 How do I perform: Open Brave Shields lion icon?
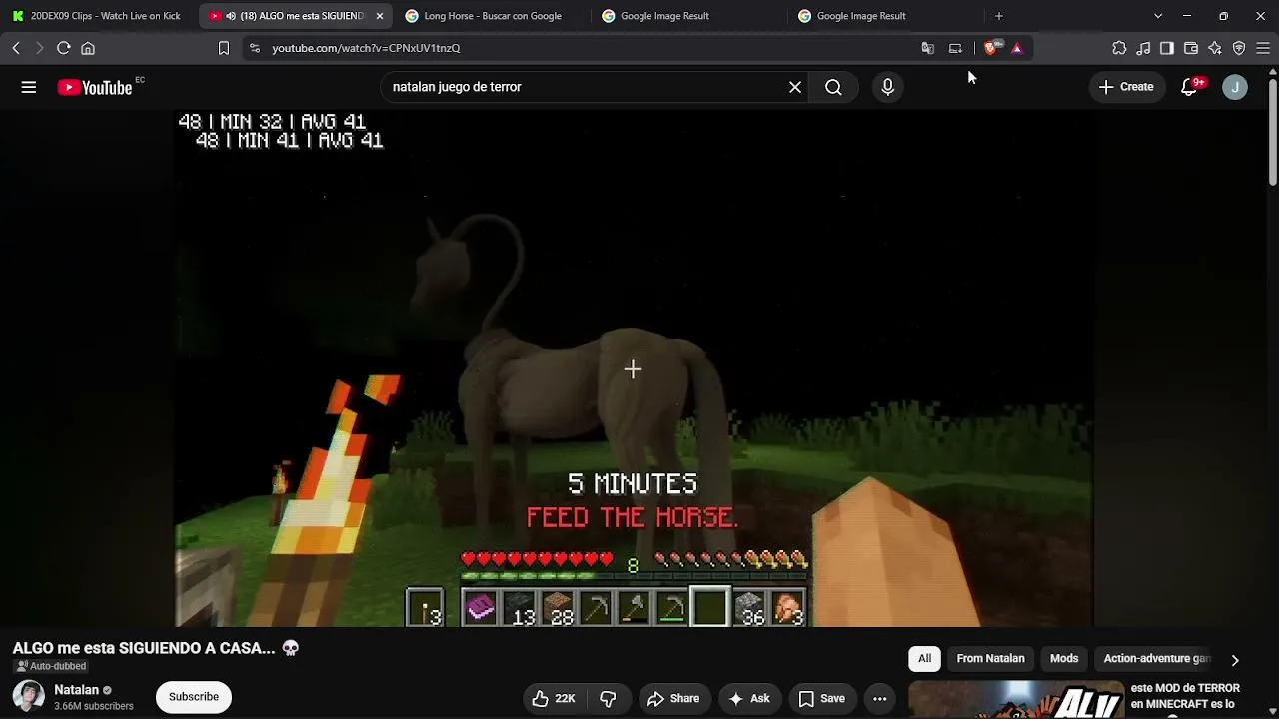992,48
